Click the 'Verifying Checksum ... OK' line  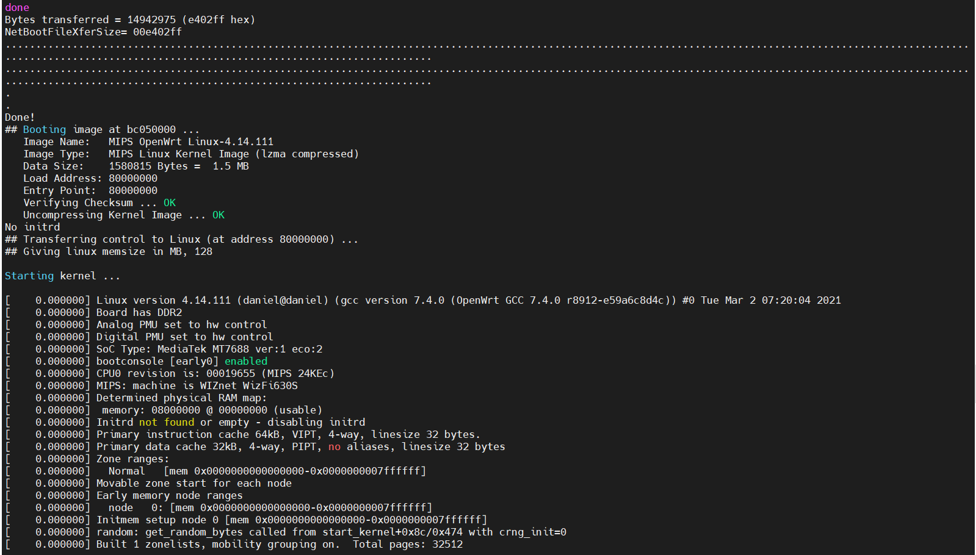(99, 202)
